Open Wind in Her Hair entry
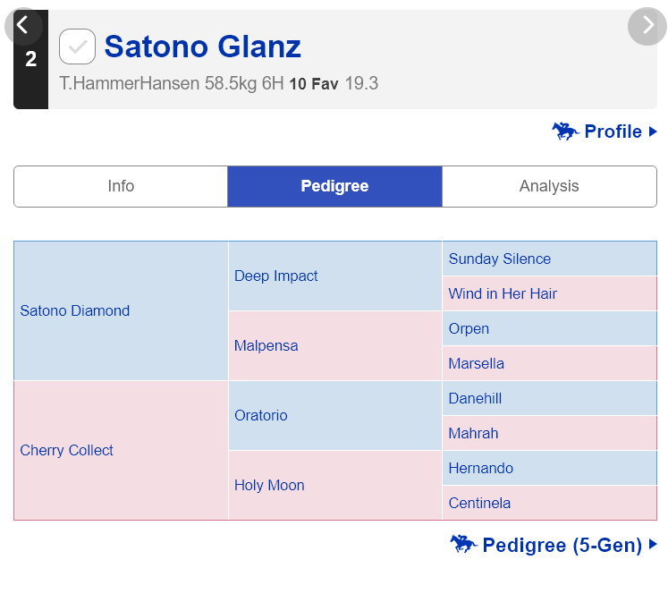668x594 pixels. (x=503, y=293)
